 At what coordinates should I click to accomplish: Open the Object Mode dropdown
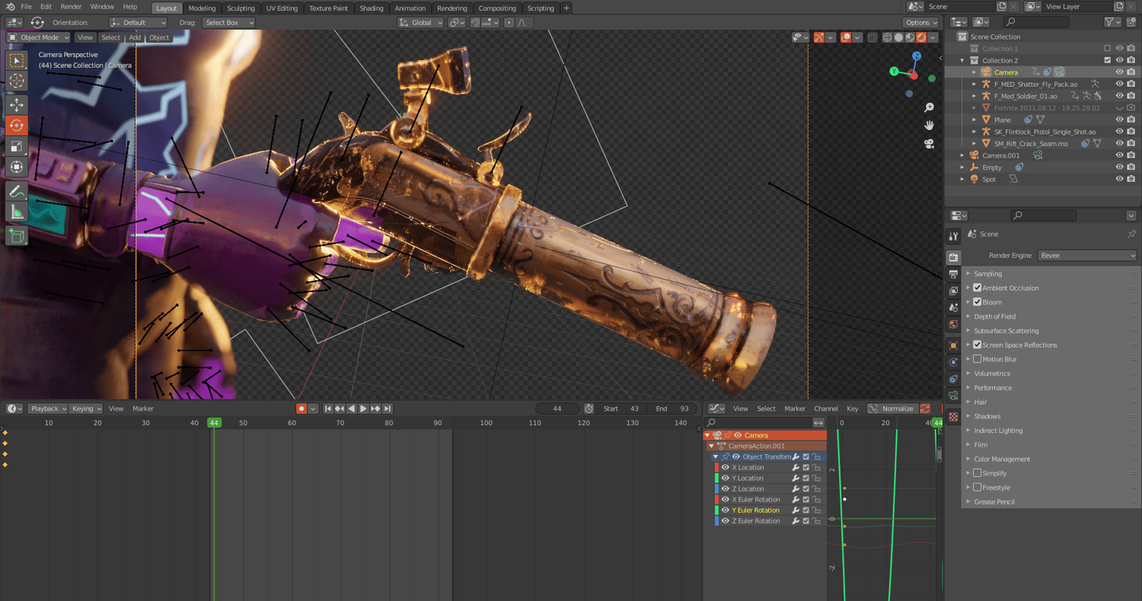pyautogui.click(x=38, y=37)
